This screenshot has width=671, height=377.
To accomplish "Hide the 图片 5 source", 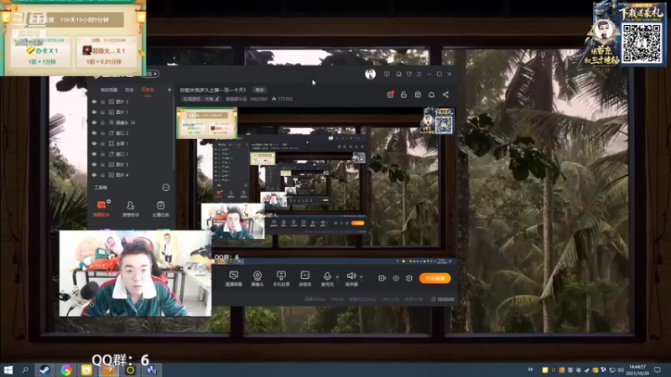I will coord(94,164).
